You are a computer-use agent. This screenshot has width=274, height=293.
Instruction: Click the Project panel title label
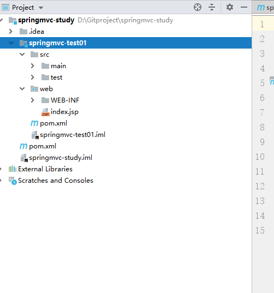click(x=23, y=8)
